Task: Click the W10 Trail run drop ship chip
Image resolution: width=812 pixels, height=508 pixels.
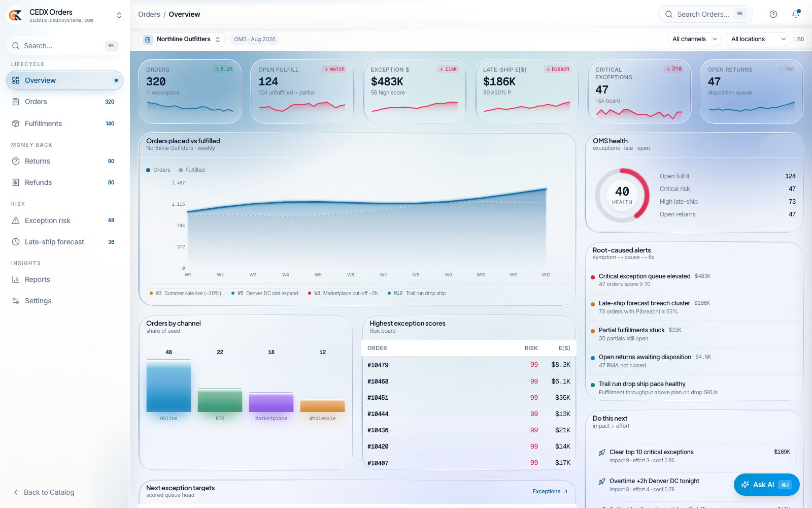Action: [417, 293]
